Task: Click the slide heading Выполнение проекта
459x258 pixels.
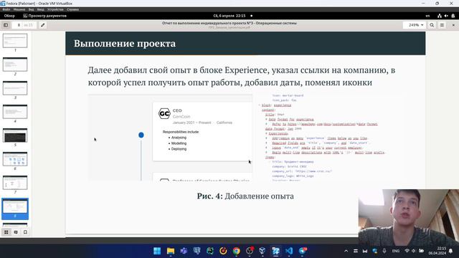Action: (125, 44)
